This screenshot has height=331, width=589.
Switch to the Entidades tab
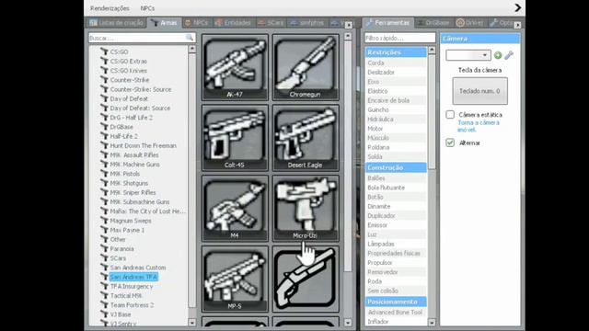click(x=233, y=23)
